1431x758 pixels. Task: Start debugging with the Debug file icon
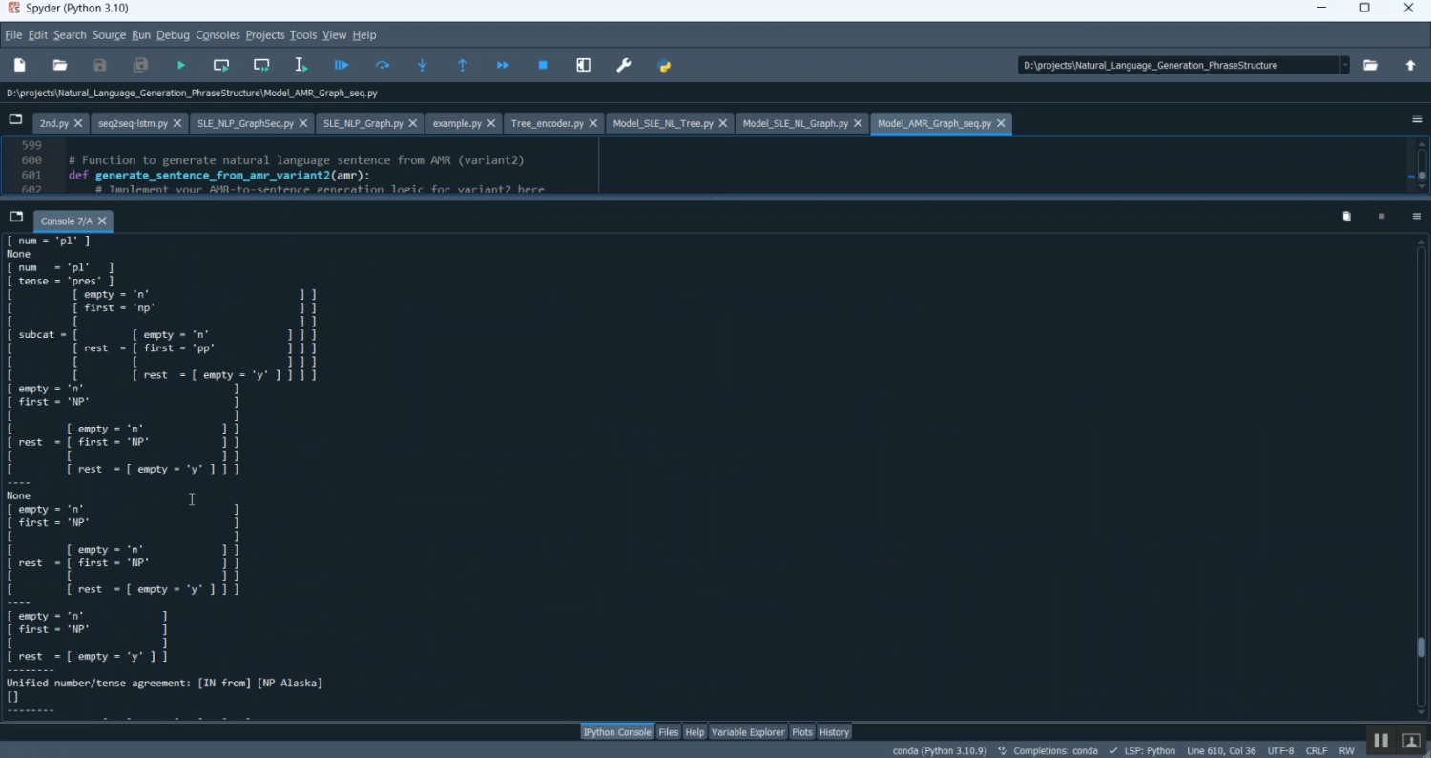(x=342, y=65)
